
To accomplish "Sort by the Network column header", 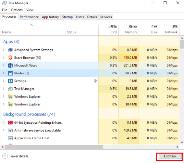I will click(x=169, y=30).
